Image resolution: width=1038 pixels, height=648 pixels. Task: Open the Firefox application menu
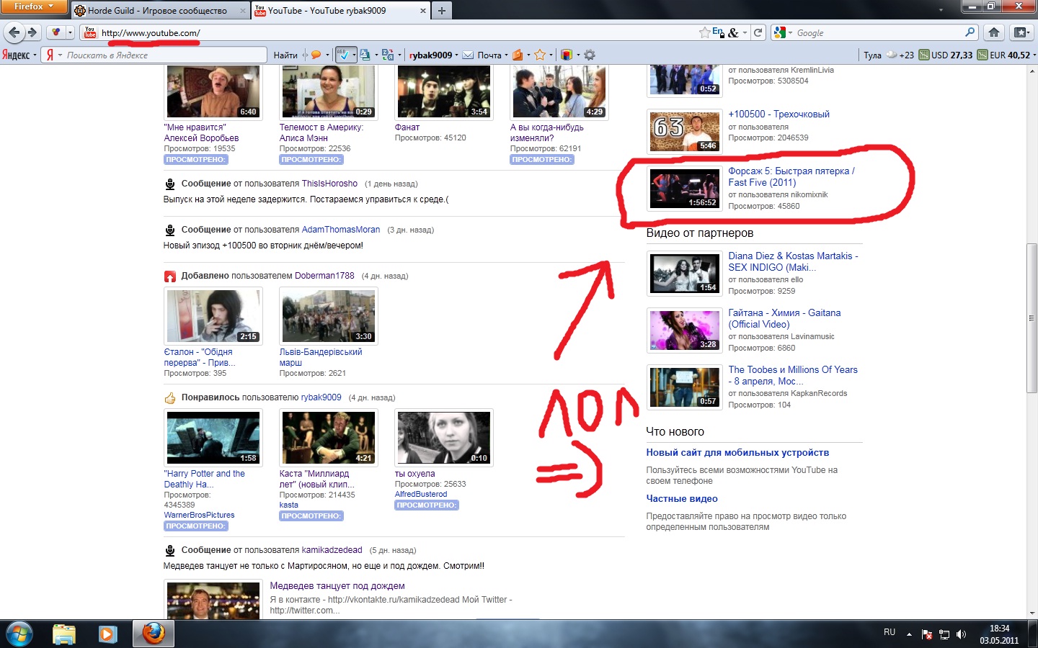click(x=34, y=6)
